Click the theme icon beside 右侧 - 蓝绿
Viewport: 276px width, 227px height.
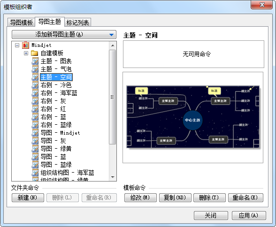tap(35, 125)
